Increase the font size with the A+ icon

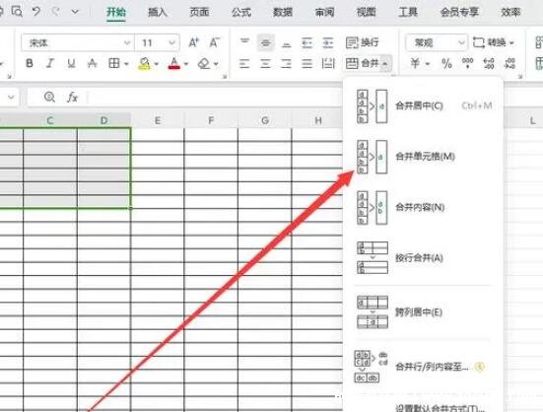[x=194, y=42]
